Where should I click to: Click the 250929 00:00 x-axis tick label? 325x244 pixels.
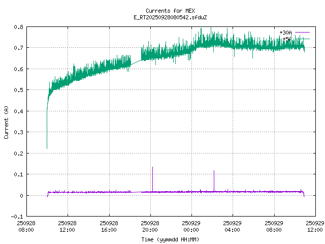pos(191,226)
